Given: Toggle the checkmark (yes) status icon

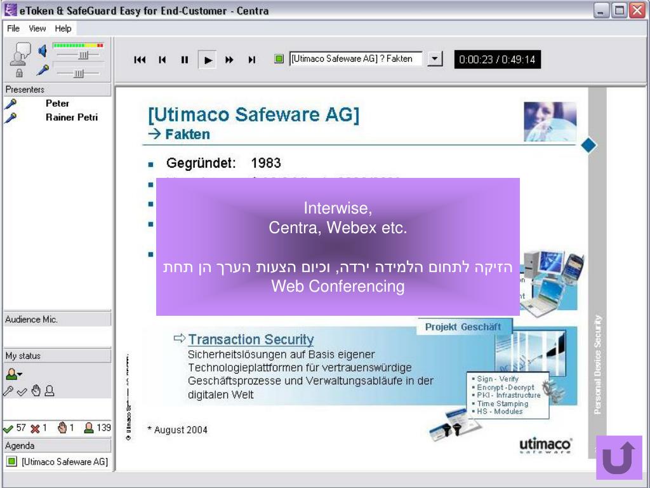Looking at the screenshot, I should click(x=22, y=391).
